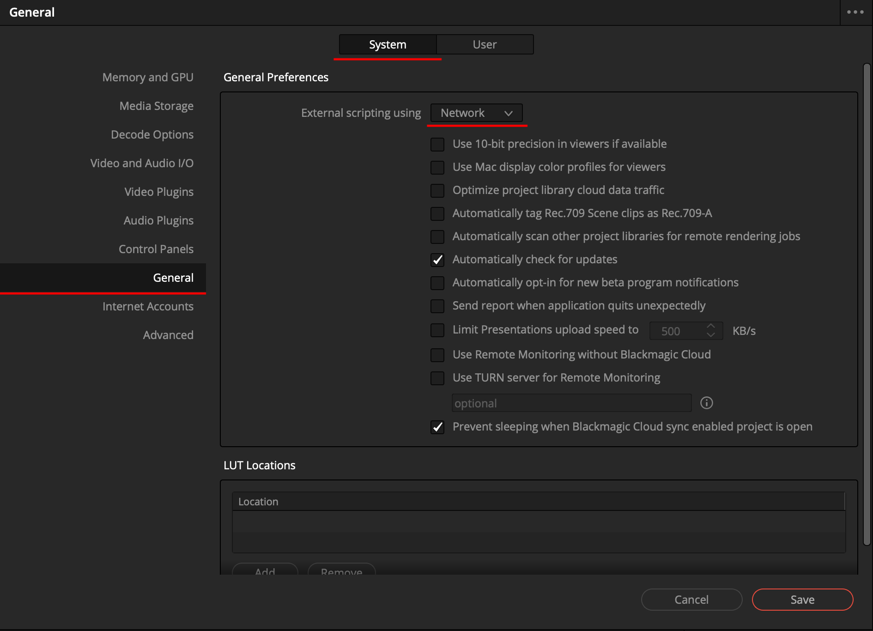The height and width of the screenshot is (631, 873).
Task: Increase upload speed with up stepper arrow
Action: tap(711, 326)
